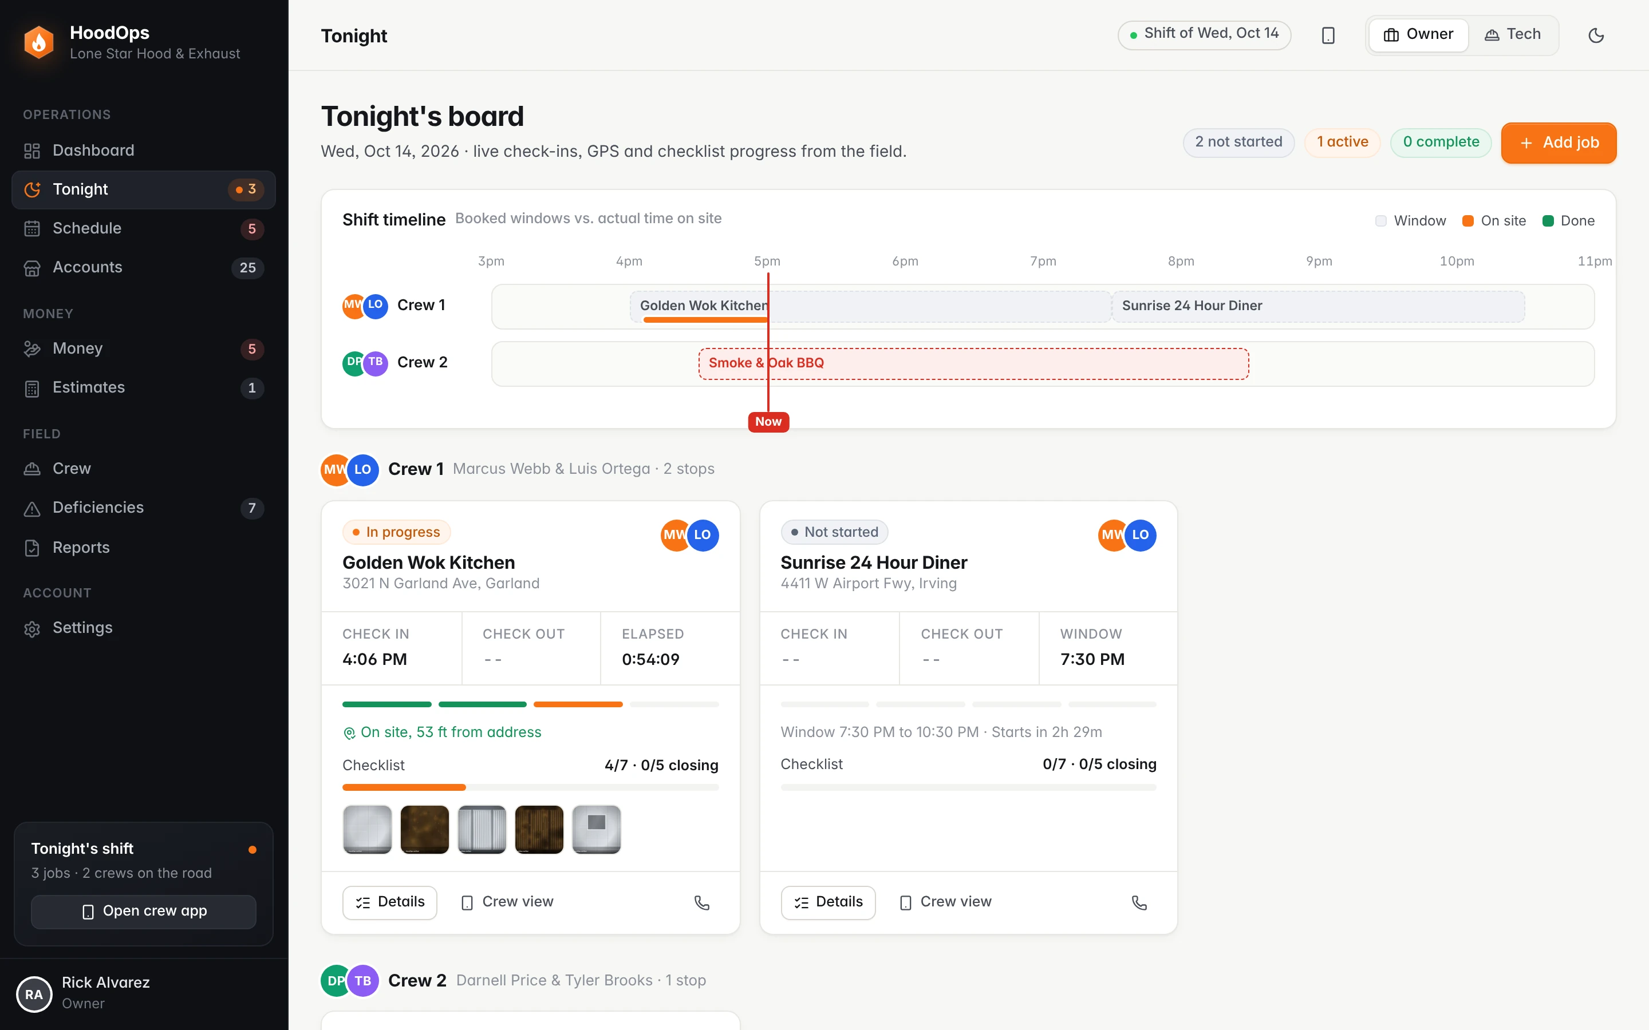Go to Schedule page

[143, 228]
